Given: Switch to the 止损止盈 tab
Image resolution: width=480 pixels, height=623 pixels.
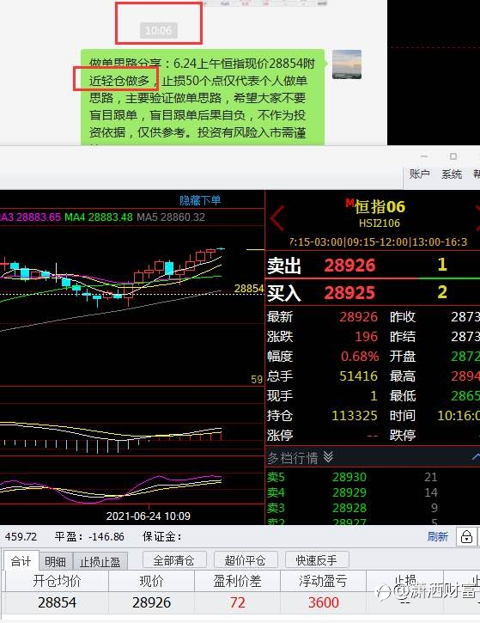Looking at the screenshot, I should click(100, 562).
